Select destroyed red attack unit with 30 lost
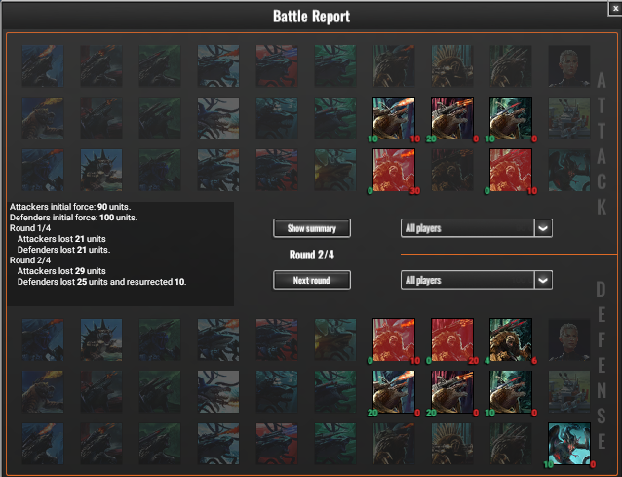This screenshot has height=477, width=622. tap(394, 171)
